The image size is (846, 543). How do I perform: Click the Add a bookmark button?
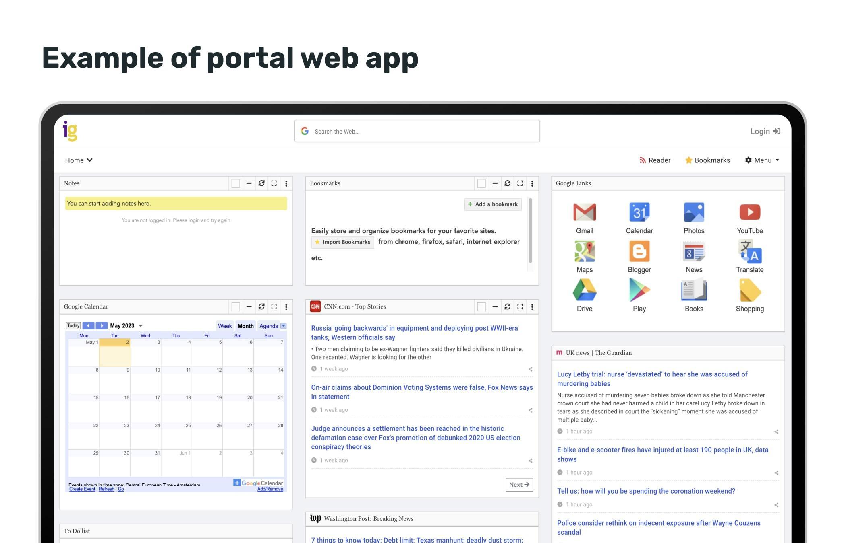pyautogui.click(x=493, y=204)
